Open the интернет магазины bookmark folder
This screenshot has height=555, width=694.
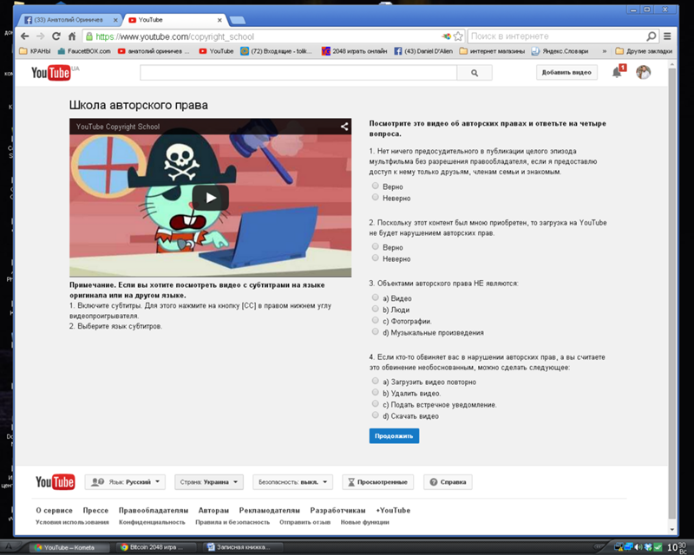coord(492,51)
